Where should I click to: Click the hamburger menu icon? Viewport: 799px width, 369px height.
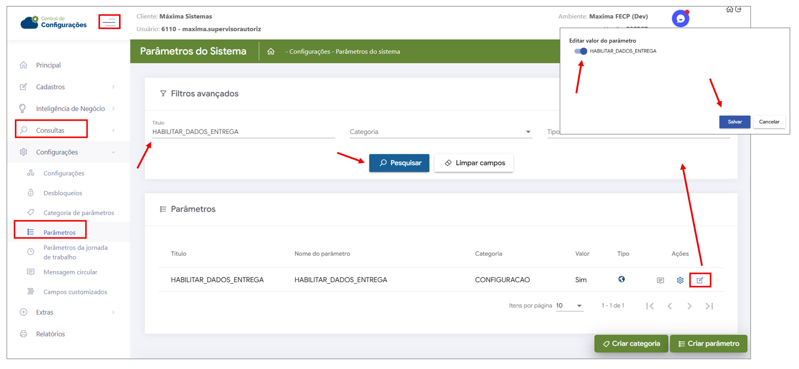click(110, 22)
